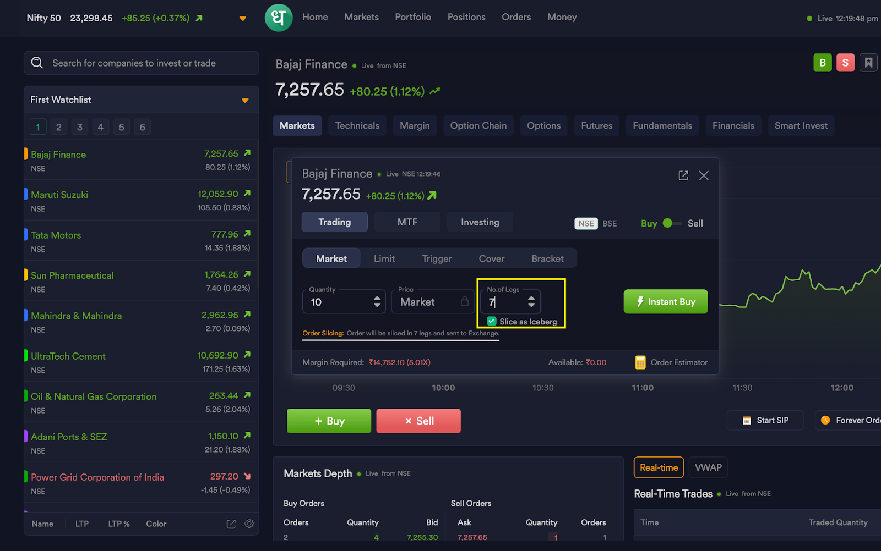
Task: Click Bajaj Finance up-arrow trend icon in watchlist
Action: (x=247, y=153)
